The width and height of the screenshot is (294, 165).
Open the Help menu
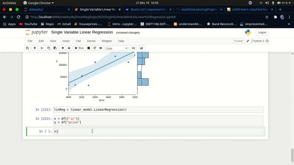point(121,41)
